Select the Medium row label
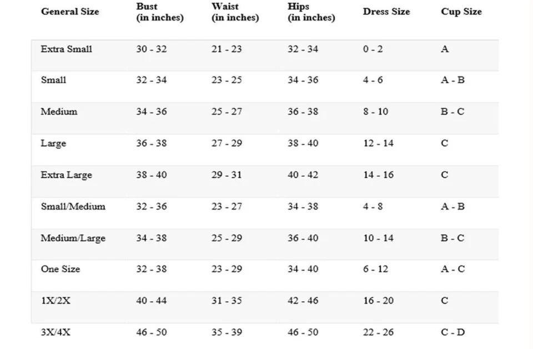This screenshot has height=349, width=533. coord(59,112)
